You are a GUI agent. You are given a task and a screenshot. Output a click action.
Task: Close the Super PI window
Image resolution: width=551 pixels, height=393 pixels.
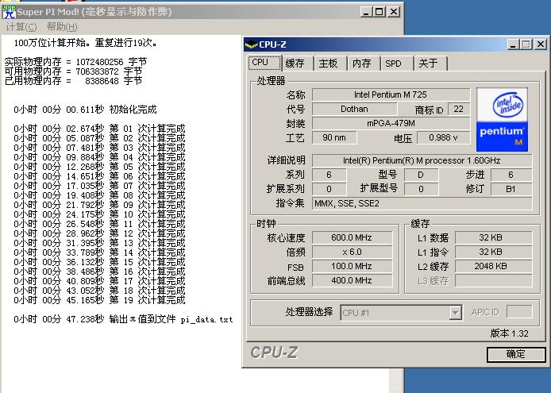(394, 12)
